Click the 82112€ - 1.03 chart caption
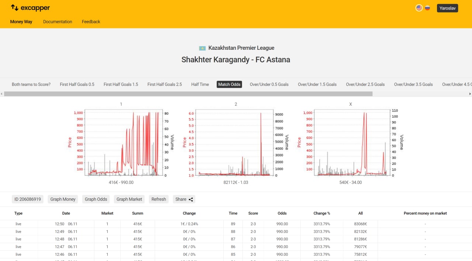This screenshot has width=472, height=261. [236, 182]
